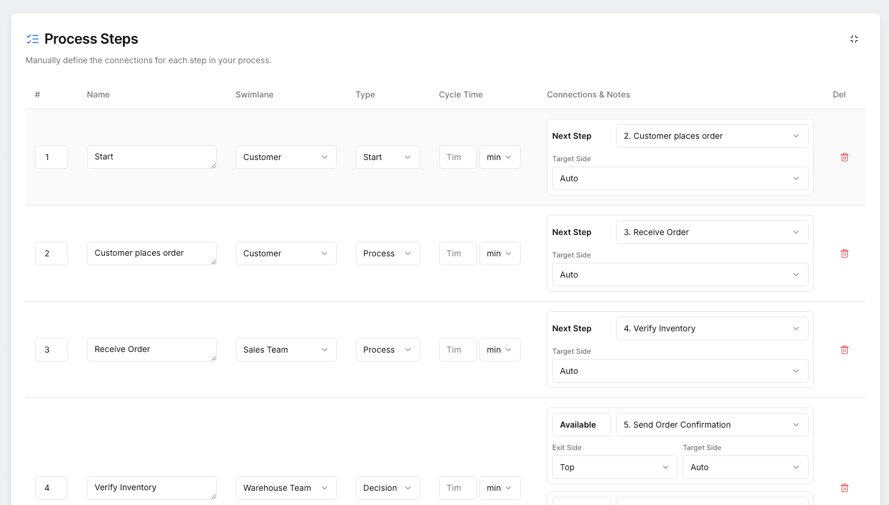Open cycle time unit dropdown for step 1

point(500,157)
